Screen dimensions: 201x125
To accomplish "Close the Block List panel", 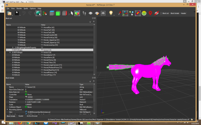I will tap(95, 18).
